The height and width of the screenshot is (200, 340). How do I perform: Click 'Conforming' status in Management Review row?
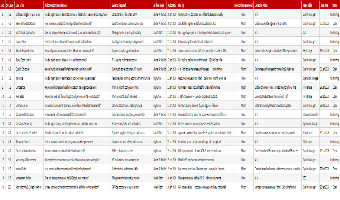[335, 178]
